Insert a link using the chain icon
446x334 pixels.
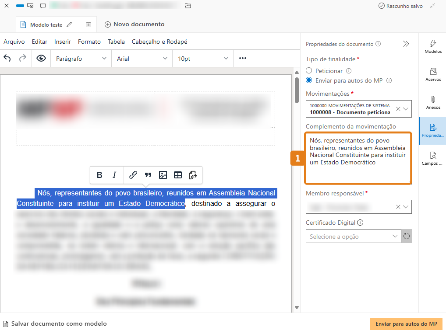pyautogui.click(x=133, y=175)
